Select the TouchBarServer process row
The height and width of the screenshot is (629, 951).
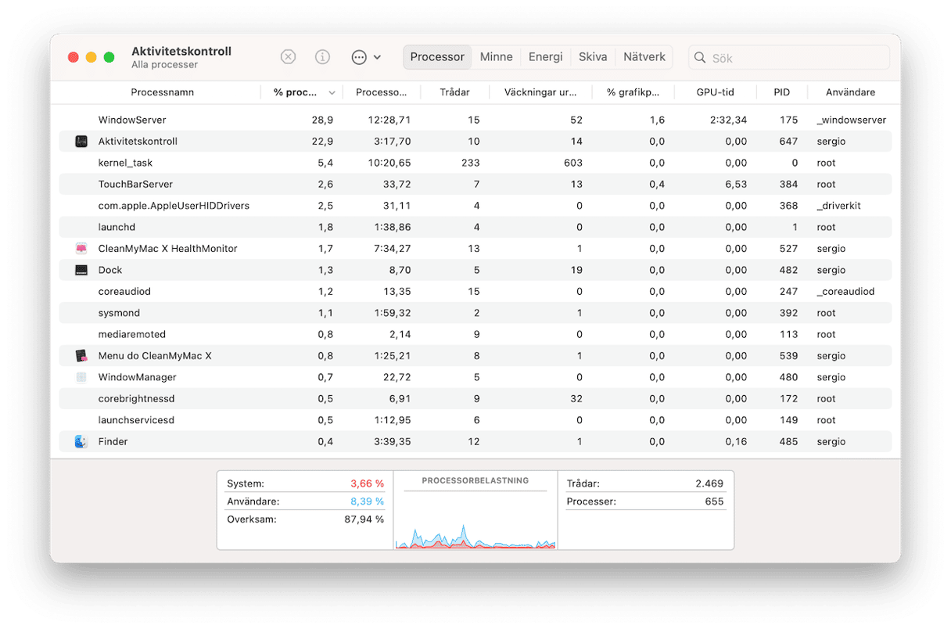click(x=475, y=185)
